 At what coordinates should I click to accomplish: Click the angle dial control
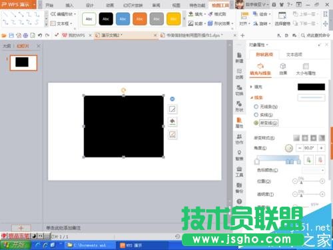tap(289, 148)
